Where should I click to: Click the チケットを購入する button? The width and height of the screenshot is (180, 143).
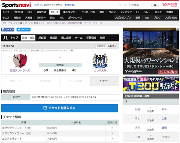pyautogui.click(x=60, y=108)
